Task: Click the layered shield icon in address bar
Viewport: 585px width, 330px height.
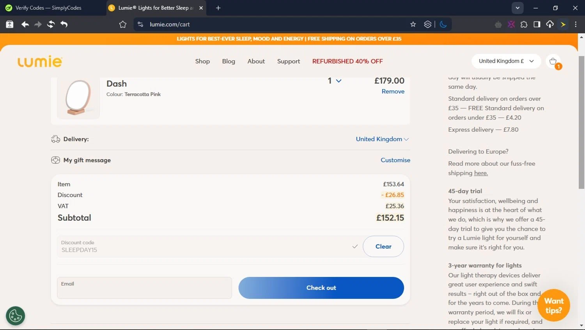Action: [x=428, y=24]
